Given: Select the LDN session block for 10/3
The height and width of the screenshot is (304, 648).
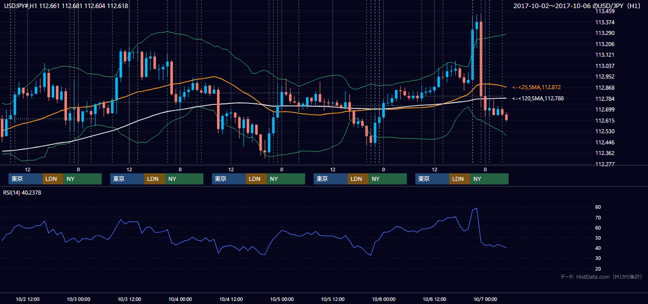Looking at the screenshot, I should tap(154, 179).
